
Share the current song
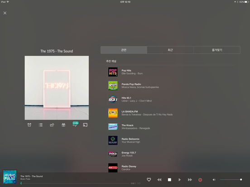[52, 125]
